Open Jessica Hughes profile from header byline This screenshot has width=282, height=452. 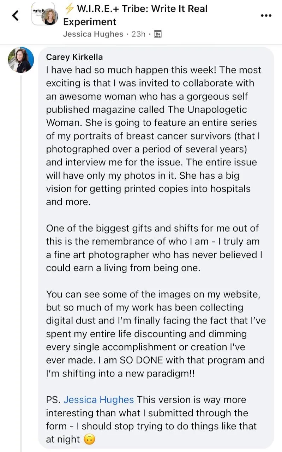click(93, 34)
